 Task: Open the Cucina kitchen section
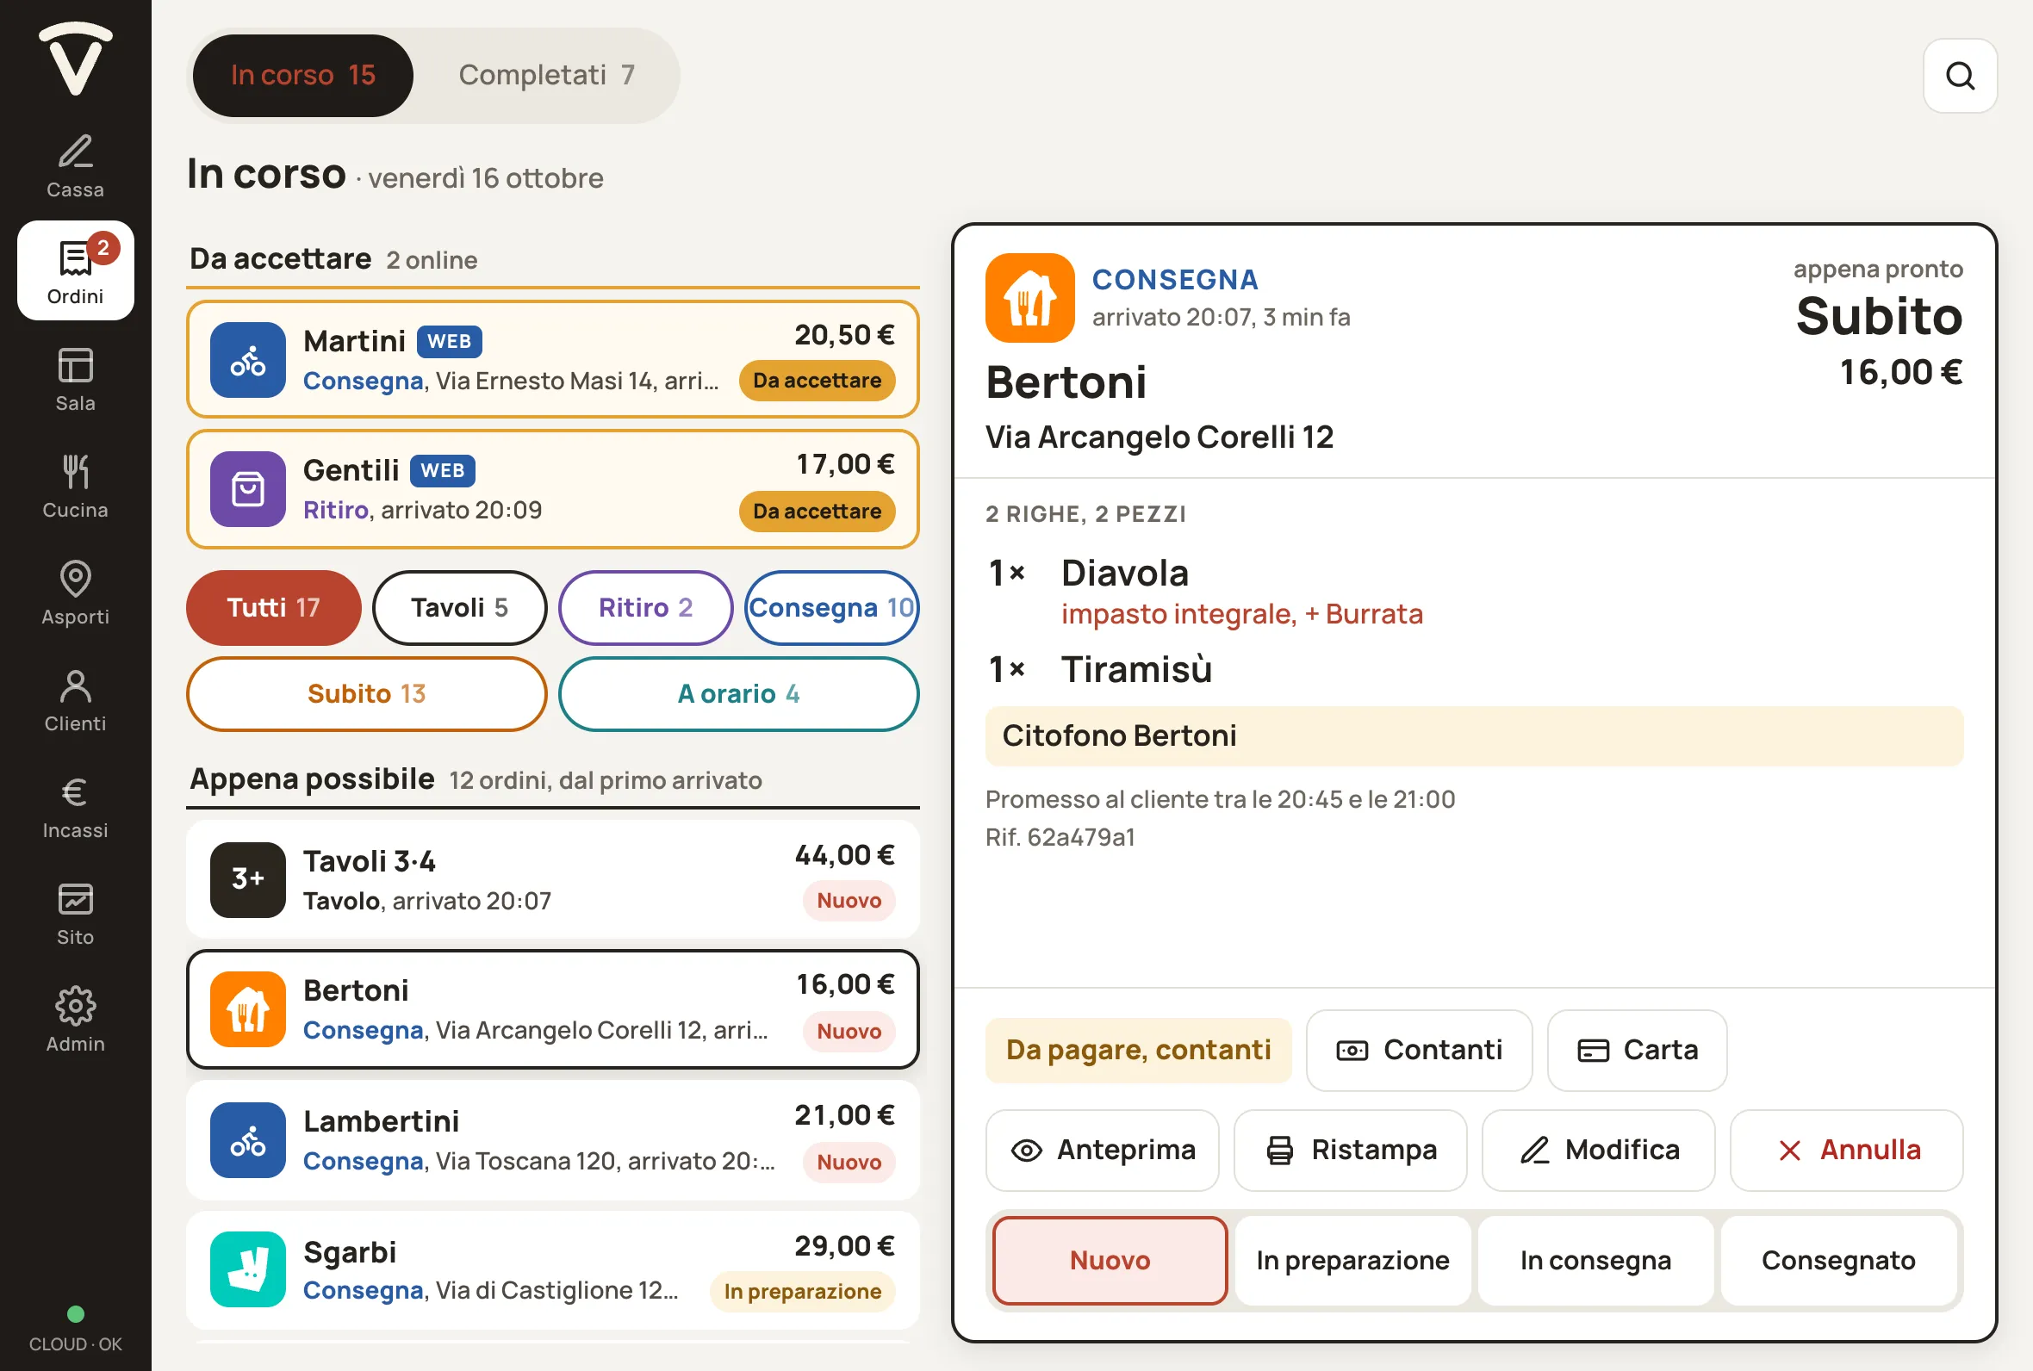pyautogui.click(x=75, y=485)
